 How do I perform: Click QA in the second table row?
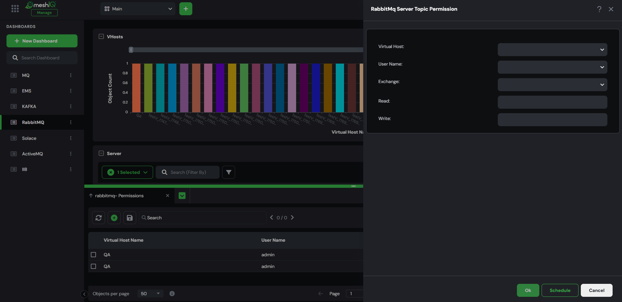click(107, 266)
